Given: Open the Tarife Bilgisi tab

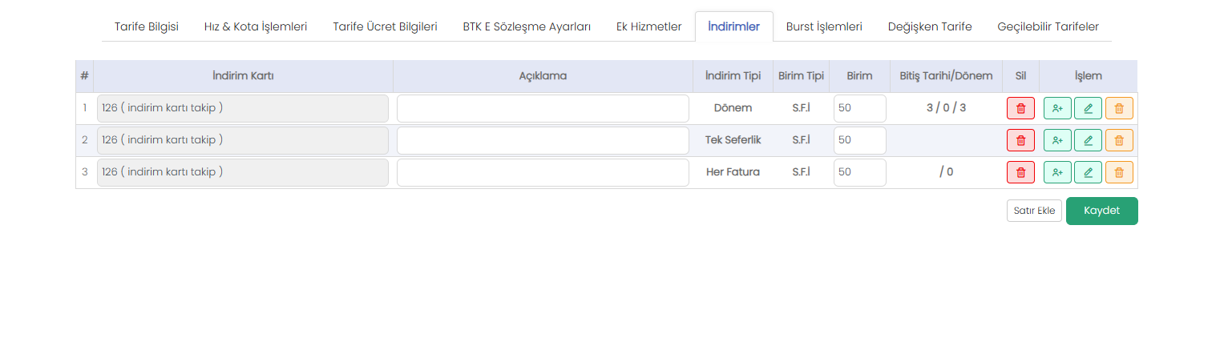Looking at the screenshot, I should click(x=147, y=26).
